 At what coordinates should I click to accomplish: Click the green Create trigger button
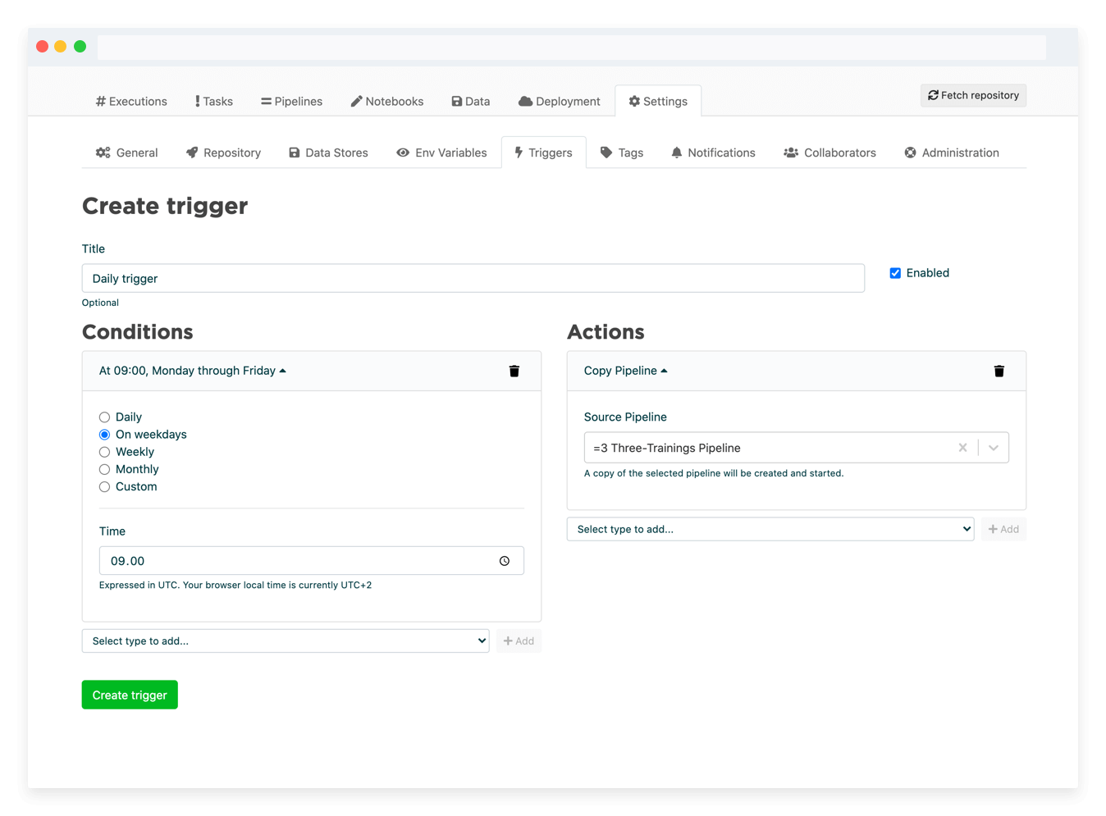click(130, 695)
